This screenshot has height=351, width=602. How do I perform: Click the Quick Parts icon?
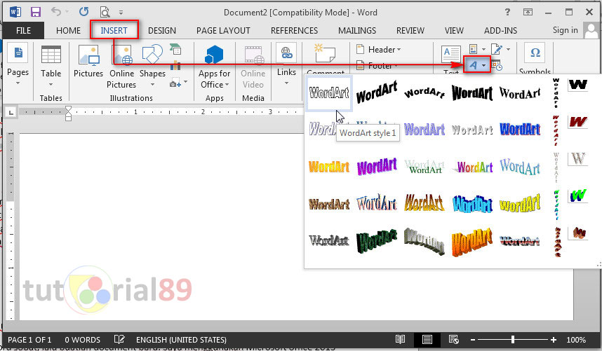click(474, 49)
